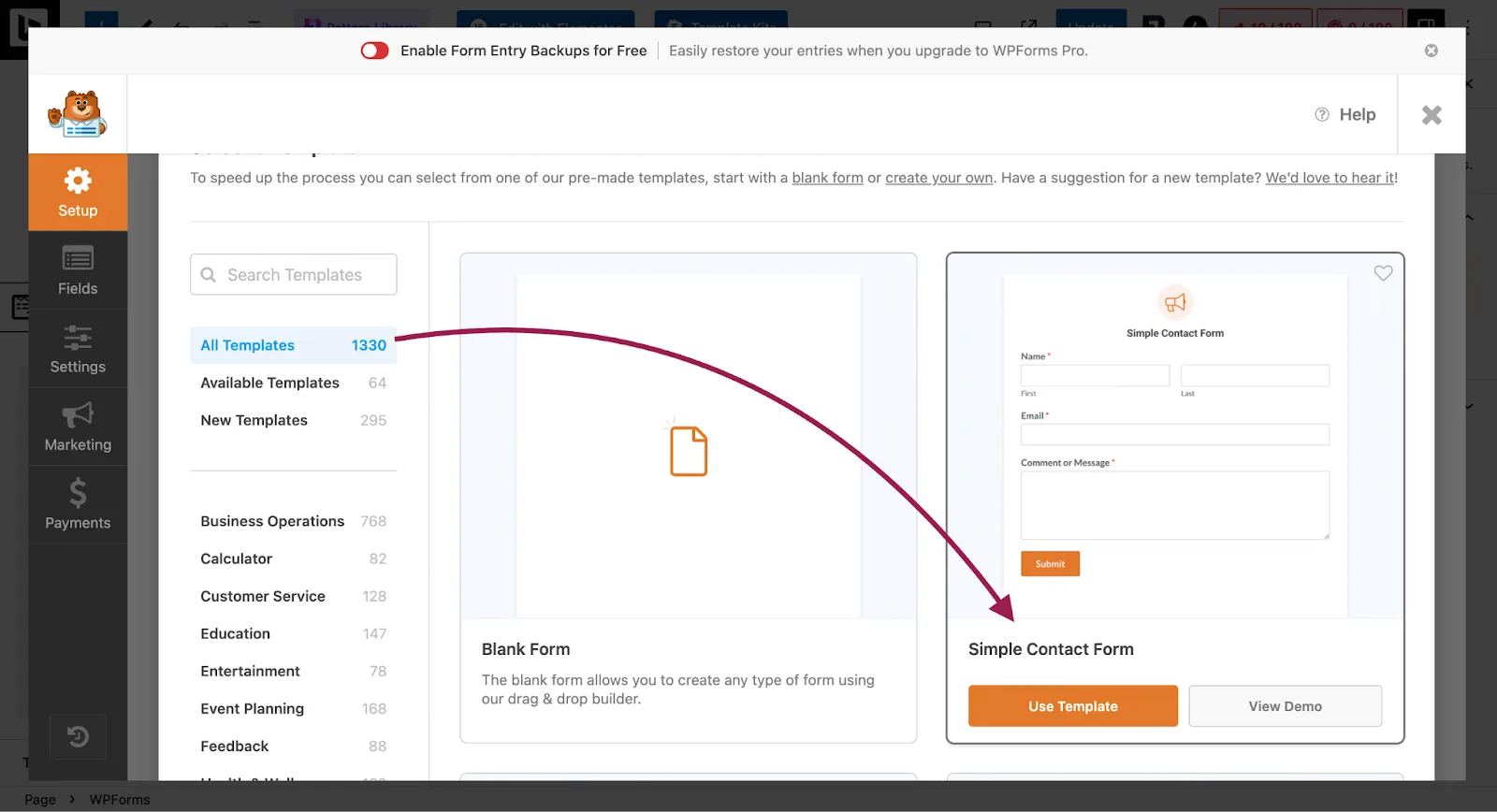Dismiss the entry backups notice
The width and height of the screenshot is (1497, 812).
(1432, 51)
